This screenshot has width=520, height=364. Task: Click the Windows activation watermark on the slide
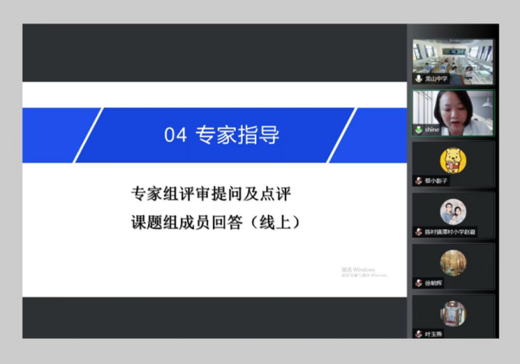tap(363, 272)
